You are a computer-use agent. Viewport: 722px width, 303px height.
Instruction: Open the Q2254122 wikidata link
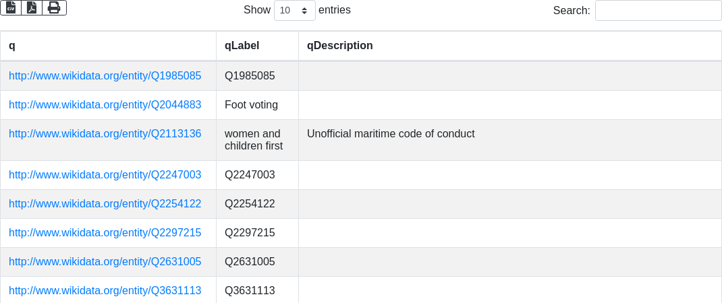pyautogui.click(x=105, y=204)
